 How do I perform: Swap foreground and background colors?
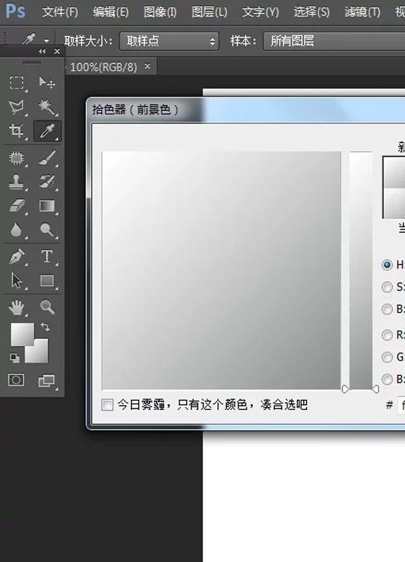[45, 326]
